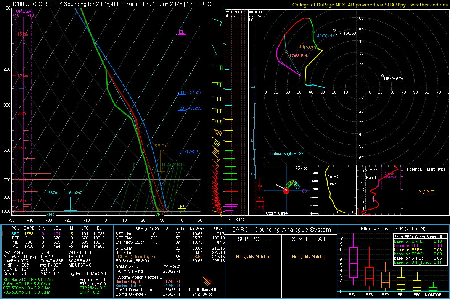Viewport: 450px width, 299px height.
Task: Click the Critical Angle = 23° text
Action: coord(286,154)
